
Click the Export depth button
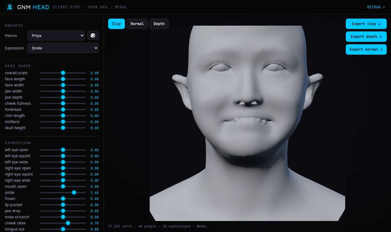[x=366, y=37]
